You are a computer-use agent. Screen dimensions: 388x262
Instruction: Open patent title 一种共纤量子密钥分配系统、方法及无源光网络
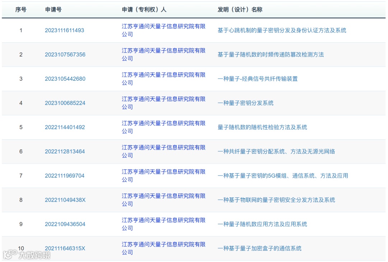(276, 151)
